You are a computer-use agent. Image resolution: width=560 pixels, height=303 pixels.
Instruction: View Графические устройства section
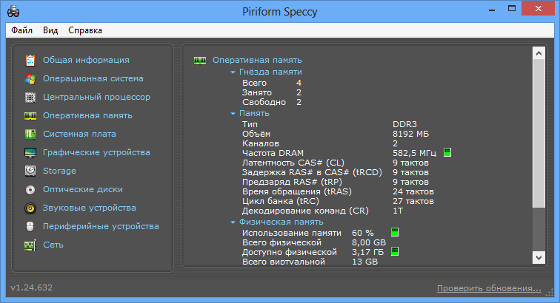(x=96, y=153)
